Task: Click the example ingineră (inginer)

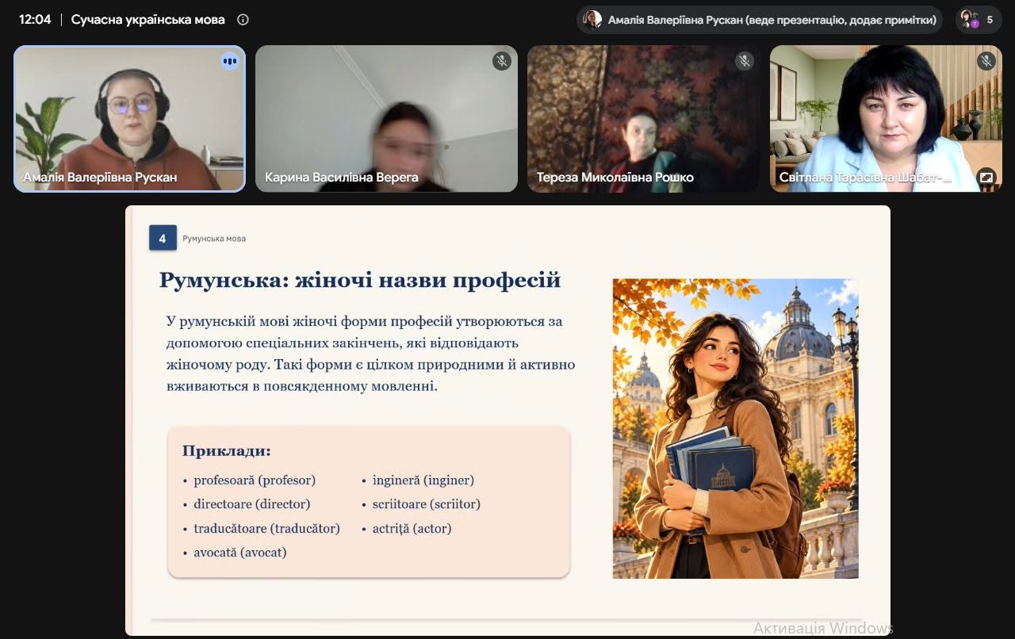Action: [x=423, y=480]
